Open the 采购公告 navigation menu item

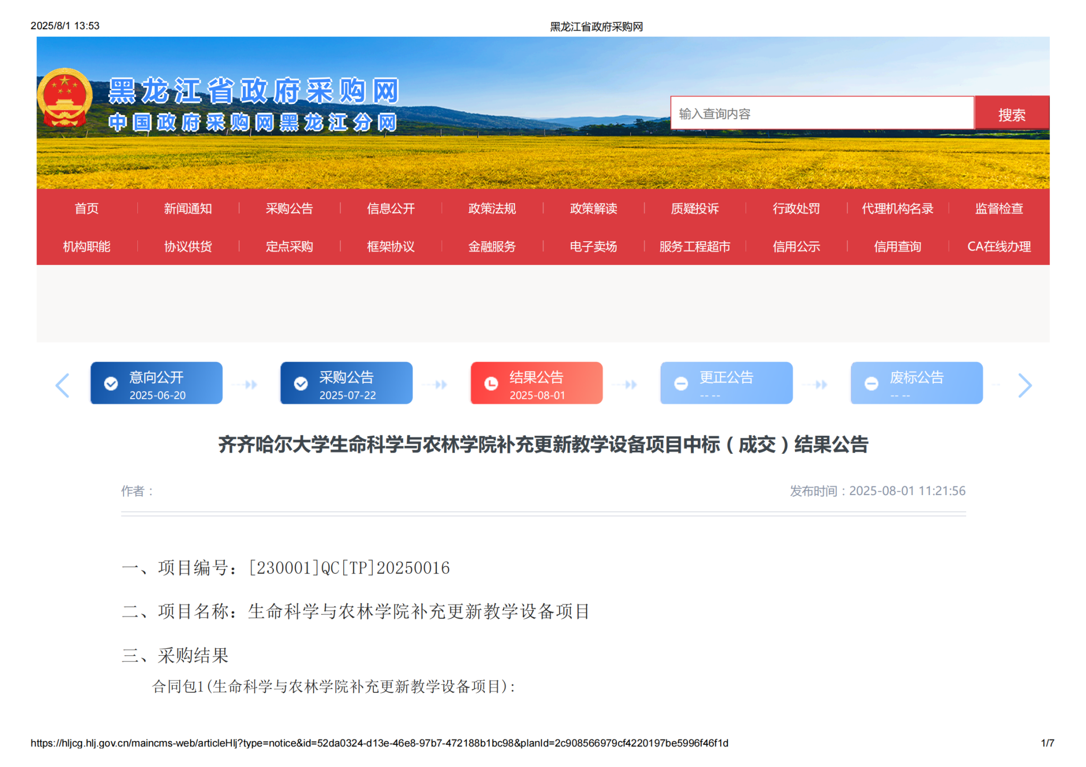(x=289, y=208)
